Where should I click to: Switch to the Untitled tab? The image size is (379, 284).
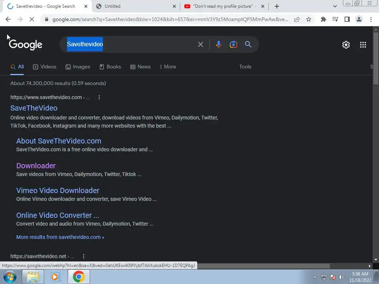pyautogui.click(x=135, y=6)
